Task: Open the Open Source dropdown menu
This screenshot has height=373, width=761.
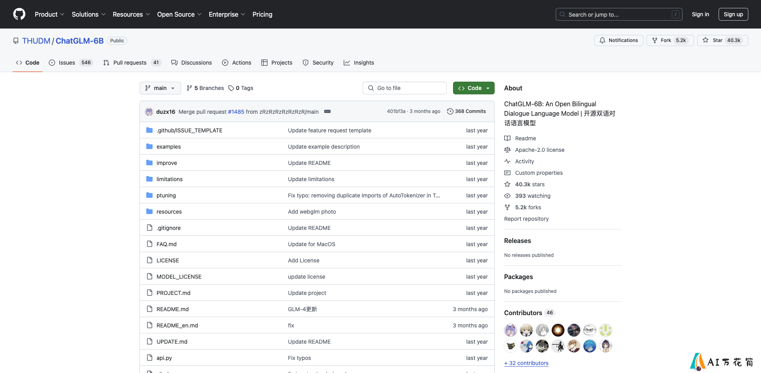Action: [180, 14]
